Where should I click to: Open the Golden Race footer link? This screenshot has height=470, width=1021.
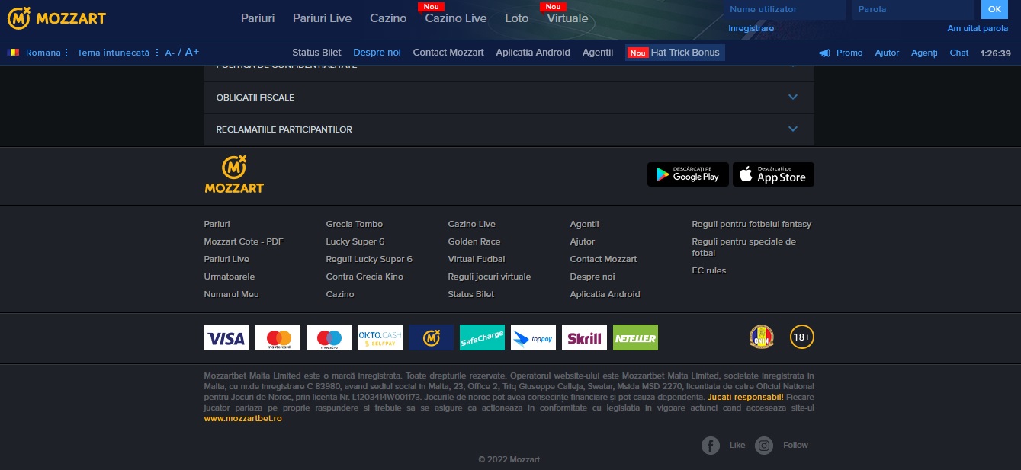coord(474,241)
